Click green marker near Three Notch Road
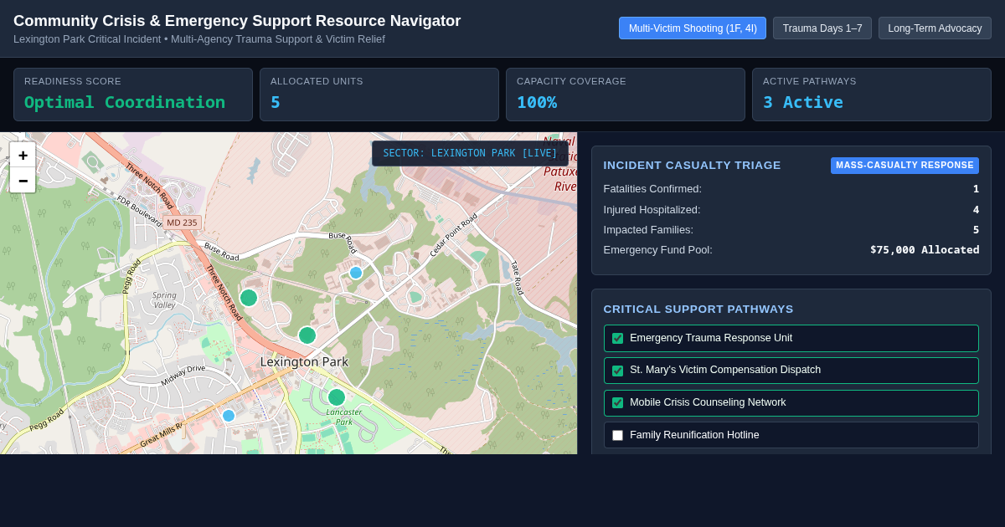The image size is (1005, 527). (249, 298)
